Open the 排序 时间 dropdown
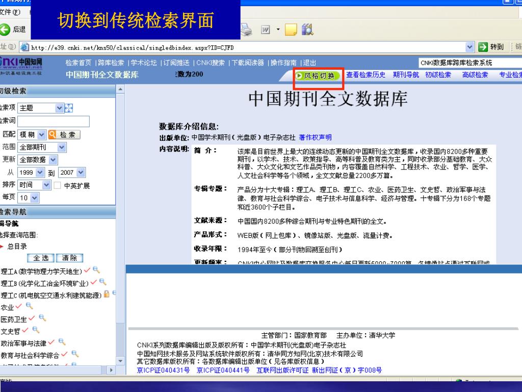The height and width of the screenshot is (392, 522). (x=46, y=185)
